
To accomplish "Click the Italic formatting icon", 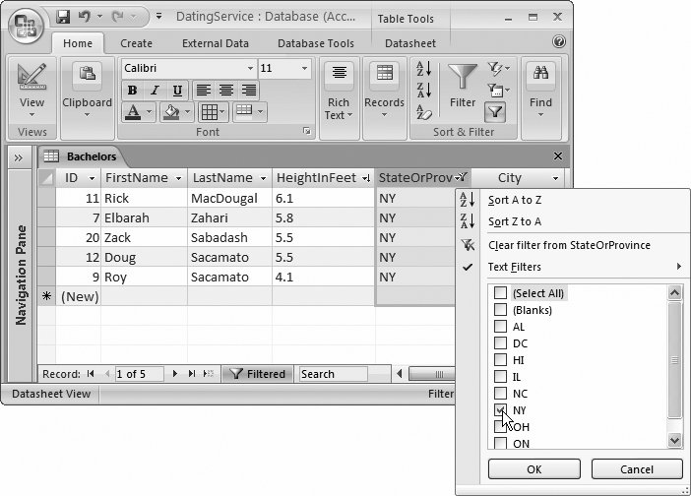I will point(151,91).
